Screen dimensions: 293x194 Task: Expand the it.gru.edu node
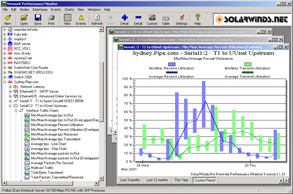tap(5, 34)
